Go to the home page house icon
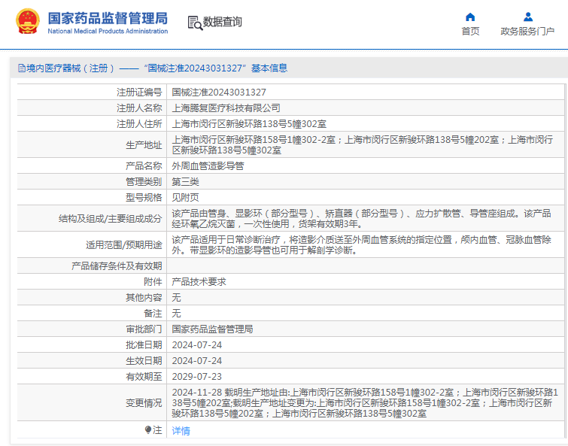The image size is (568, 446). [470, 17]
